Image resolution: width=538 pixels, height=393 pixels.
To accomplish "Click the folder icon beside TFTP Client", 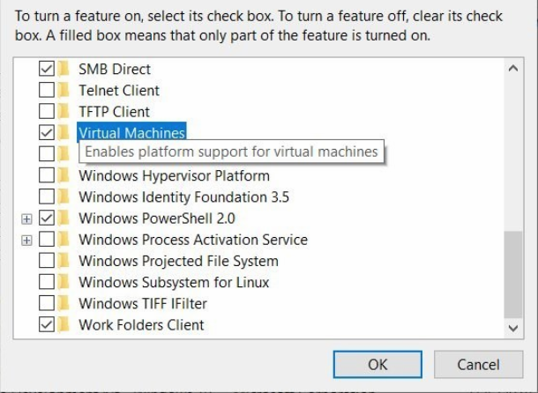I will pyautogui.click(x=64, y=112).
